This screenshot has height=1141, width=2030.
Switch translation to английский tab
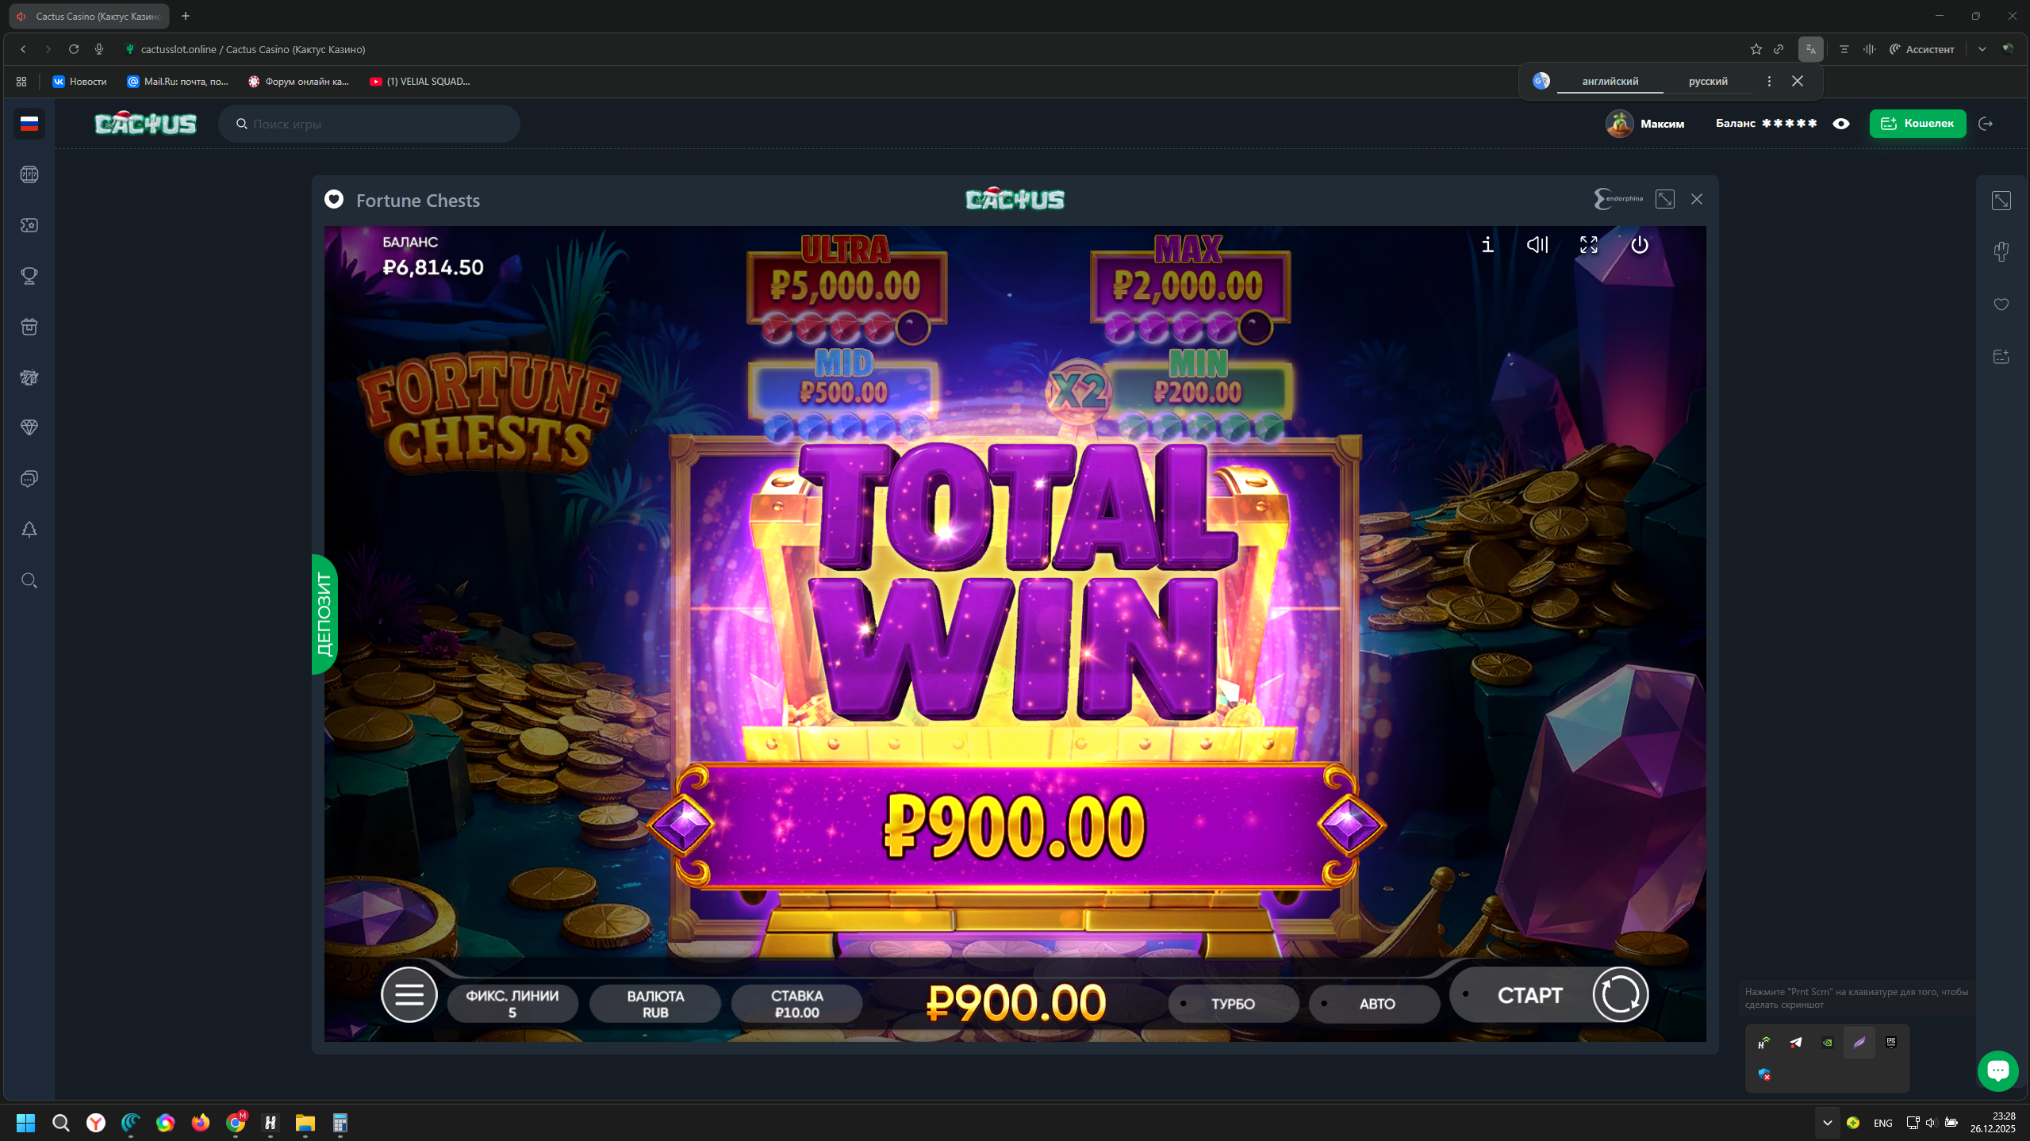click(x=1610, y=81)
